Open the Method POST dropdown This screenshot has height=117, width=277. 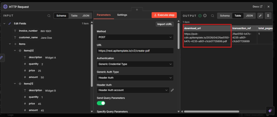pyautogui.click(x=135, y=37)
